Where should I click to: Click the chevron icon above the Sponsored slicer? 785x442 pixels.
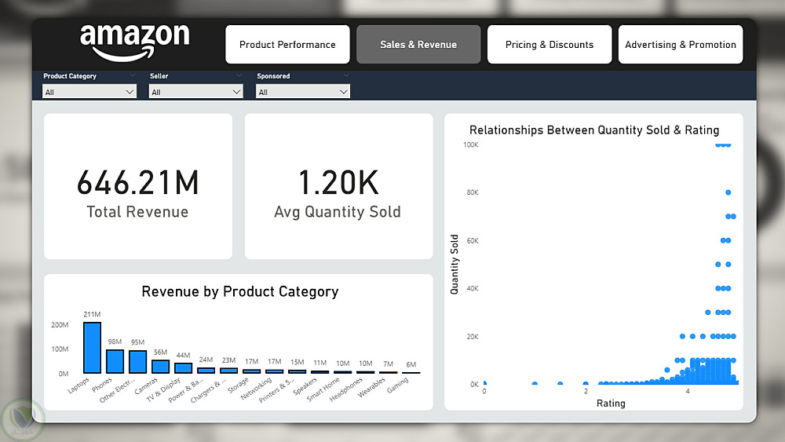click(345, 75)
